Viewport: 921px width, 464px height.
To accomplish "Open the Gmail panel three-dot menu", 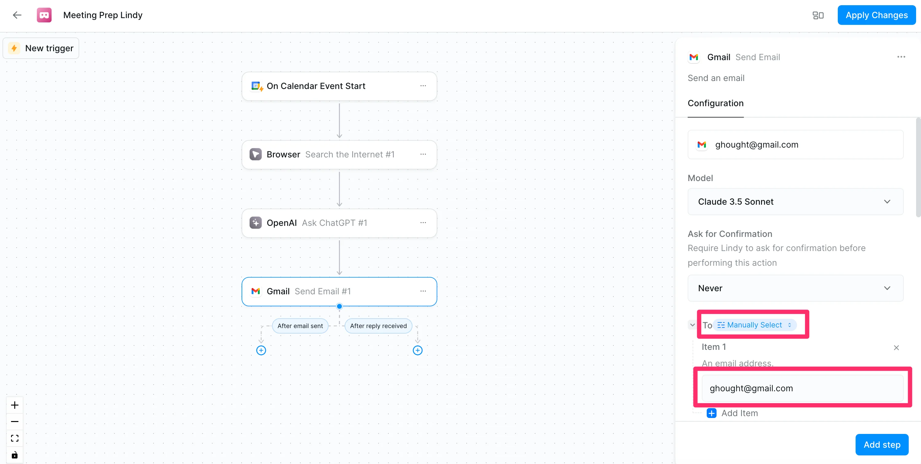I will click(x=901, y=57).
